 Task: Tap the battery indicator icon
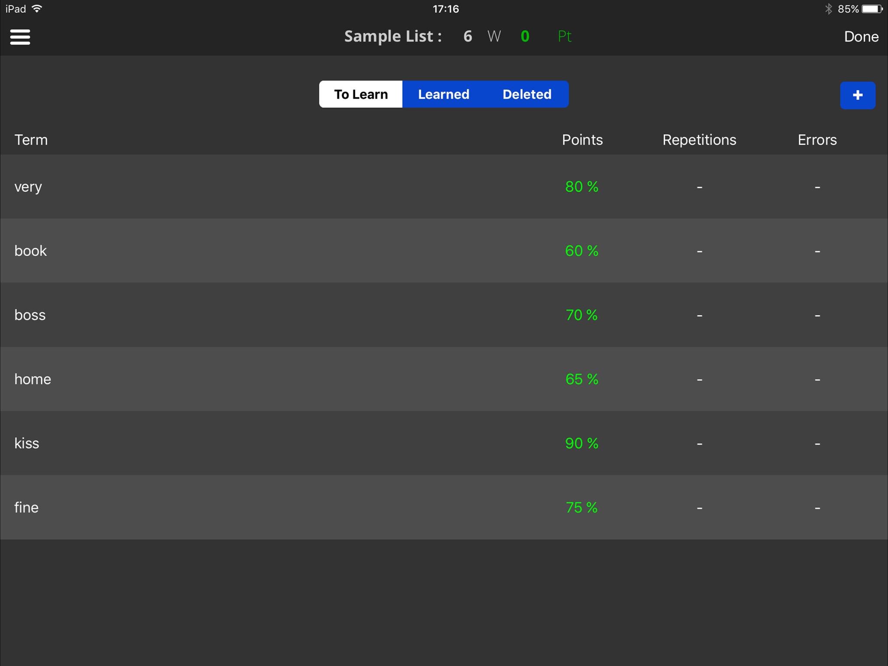click(872, 9)
